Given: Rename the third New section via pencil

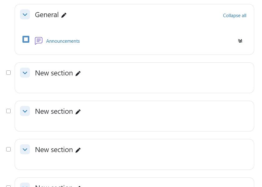Looking at the screenshot, I should click(78, 150).
